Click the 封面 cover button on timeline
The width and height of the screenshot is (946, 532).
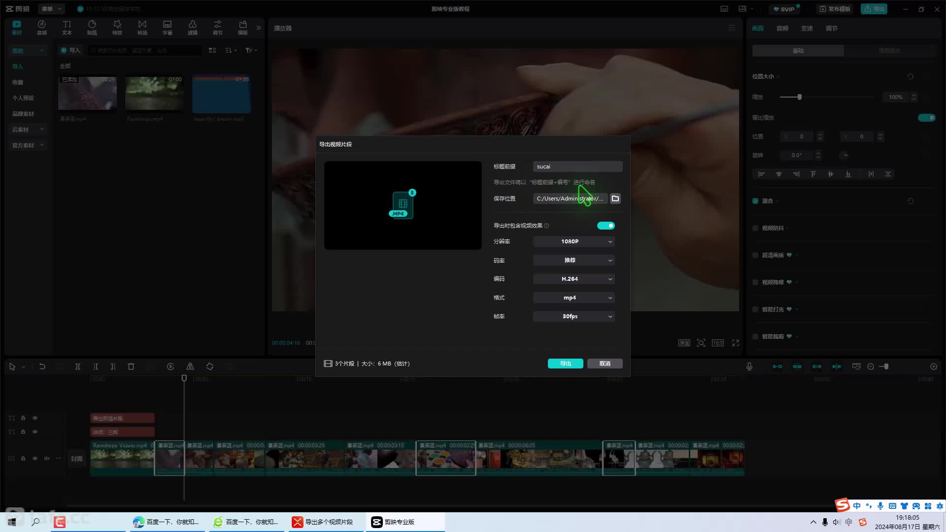pos(76,459)
